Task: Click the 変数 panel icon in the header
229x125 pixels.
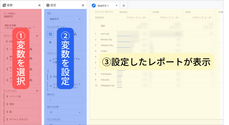Action: point(4,5)
